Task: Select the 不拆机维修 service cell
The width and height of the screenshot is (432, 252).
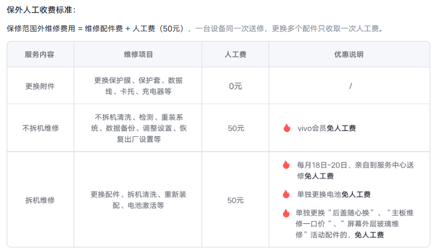Action: pos(40,128)
